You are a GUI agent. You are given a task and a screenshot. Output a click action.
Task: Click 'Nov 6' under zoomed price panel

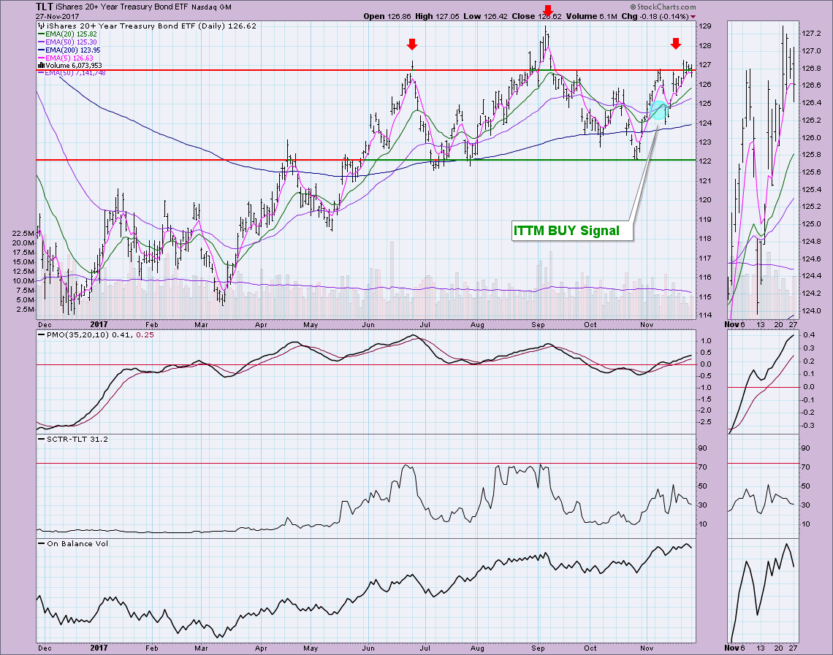(734, 324)
